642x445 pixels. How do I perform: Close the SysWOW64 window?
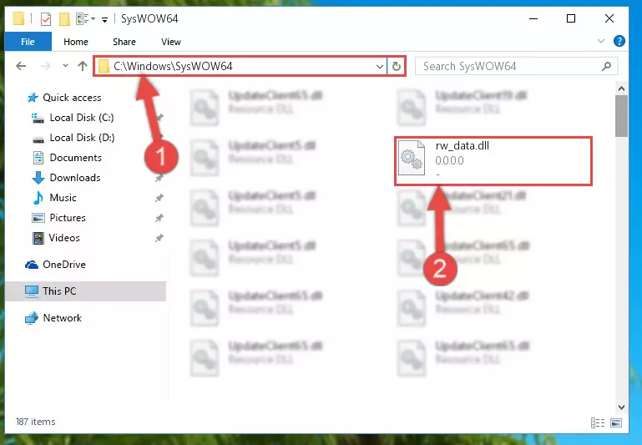click(609, 18)
